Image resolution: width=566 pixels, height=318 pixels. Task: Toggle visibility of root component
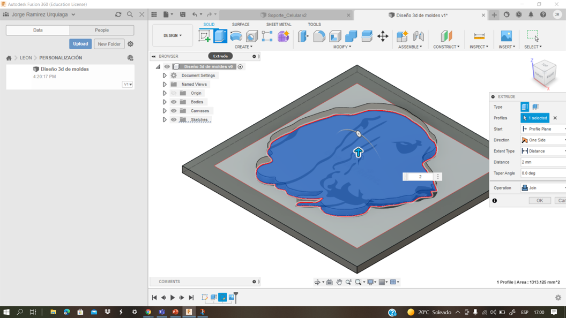pos(167,66)
